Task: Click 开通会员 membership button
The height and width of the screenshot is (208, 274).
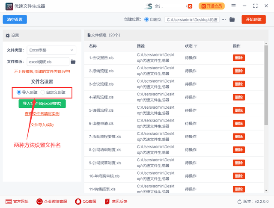Action: click(212, 6)
